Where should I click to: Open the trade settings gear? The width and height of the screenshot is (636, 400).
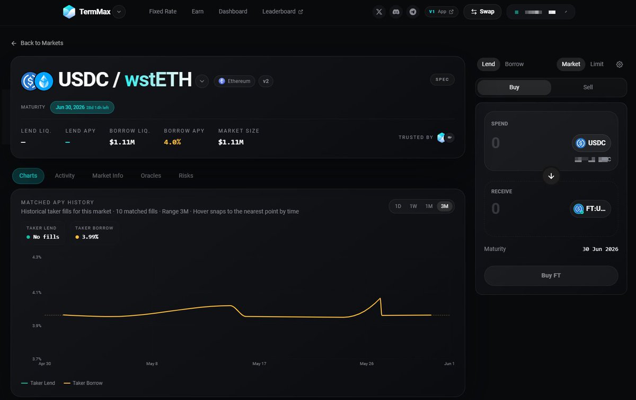[x=620, y=65]
